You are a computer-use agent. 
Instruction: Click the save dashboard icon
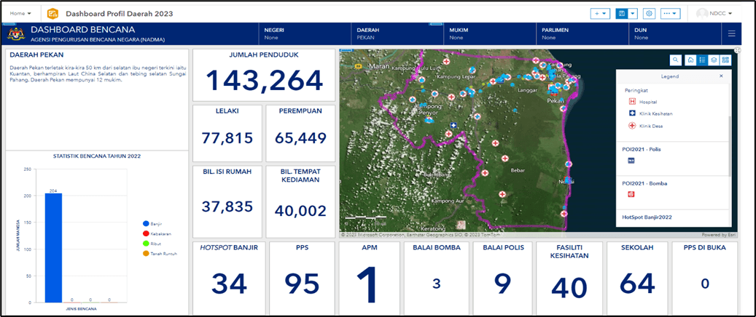[x=622, y=14]
